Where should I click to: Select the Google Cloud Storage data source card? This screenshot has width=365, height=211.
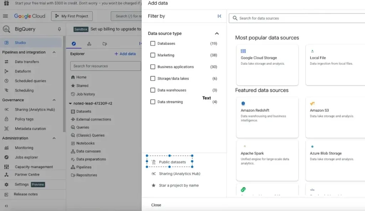point(267,65)
